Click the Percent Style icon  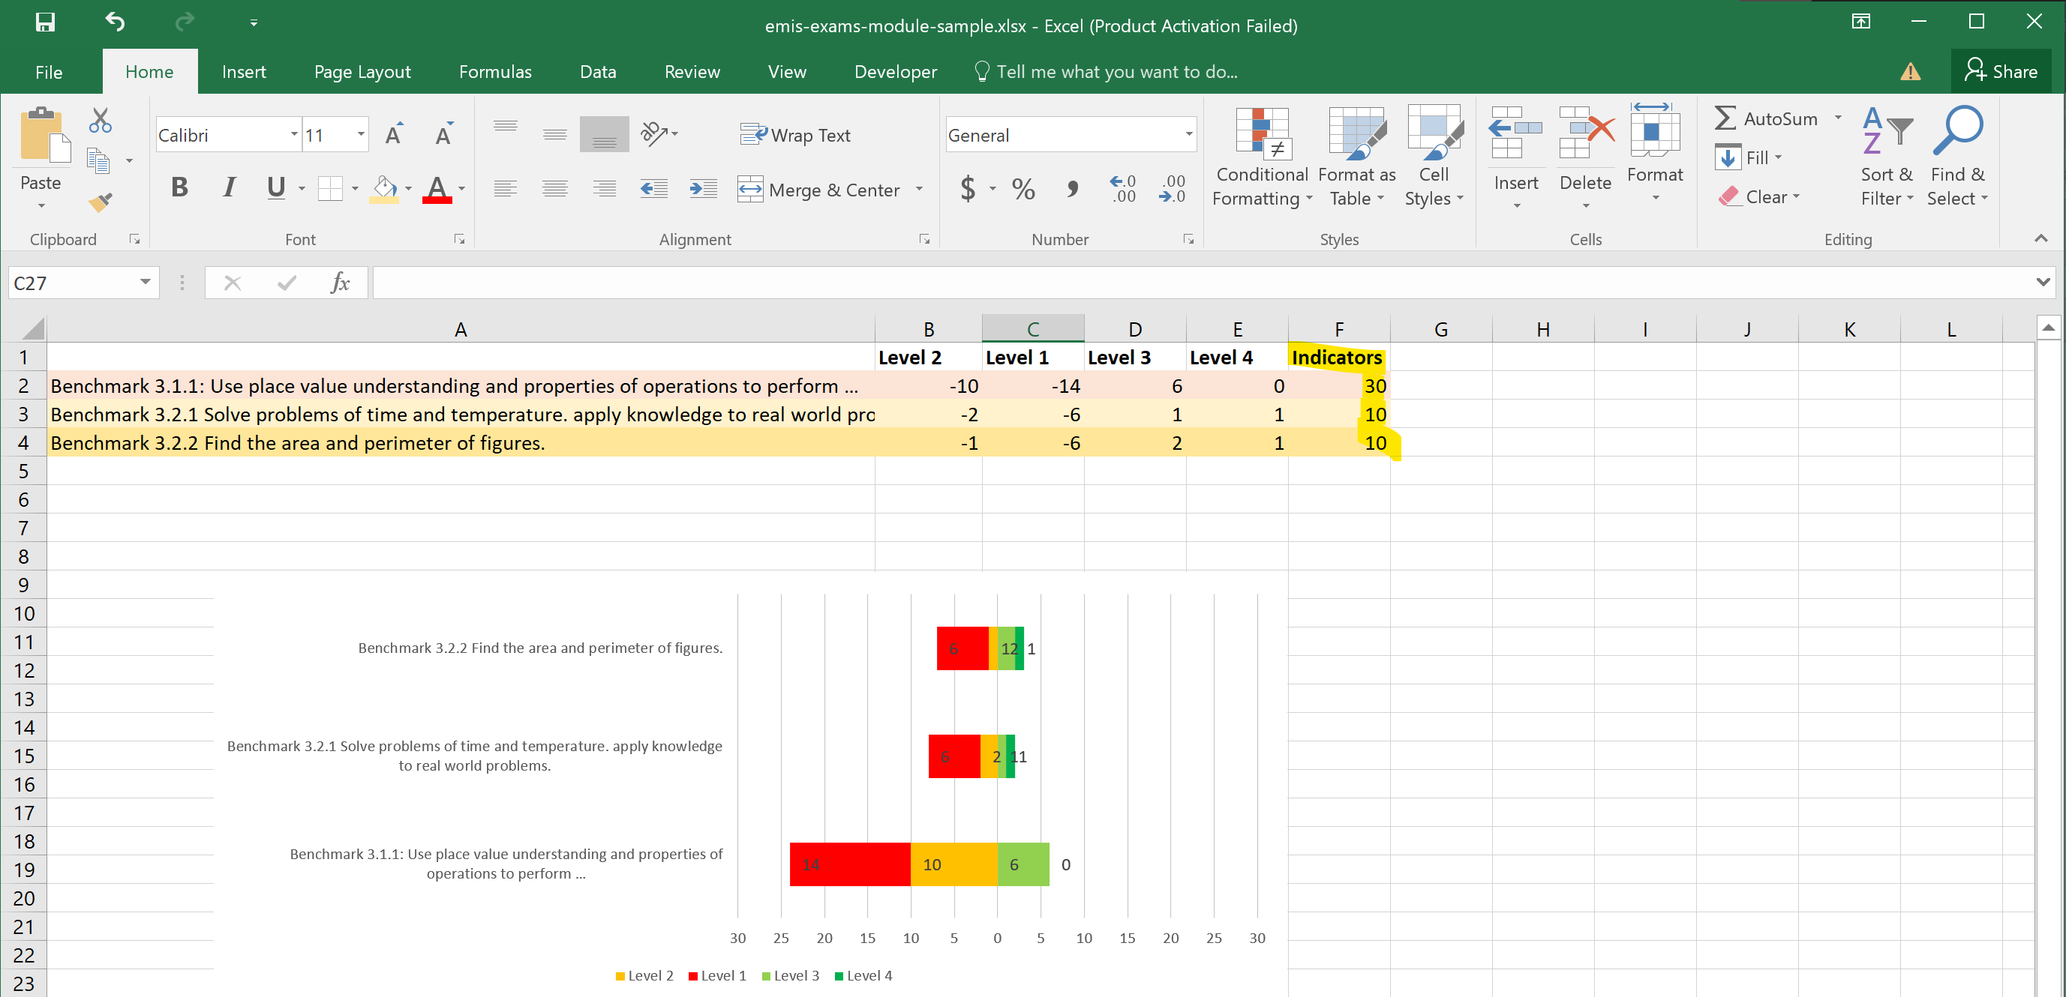1022,189
